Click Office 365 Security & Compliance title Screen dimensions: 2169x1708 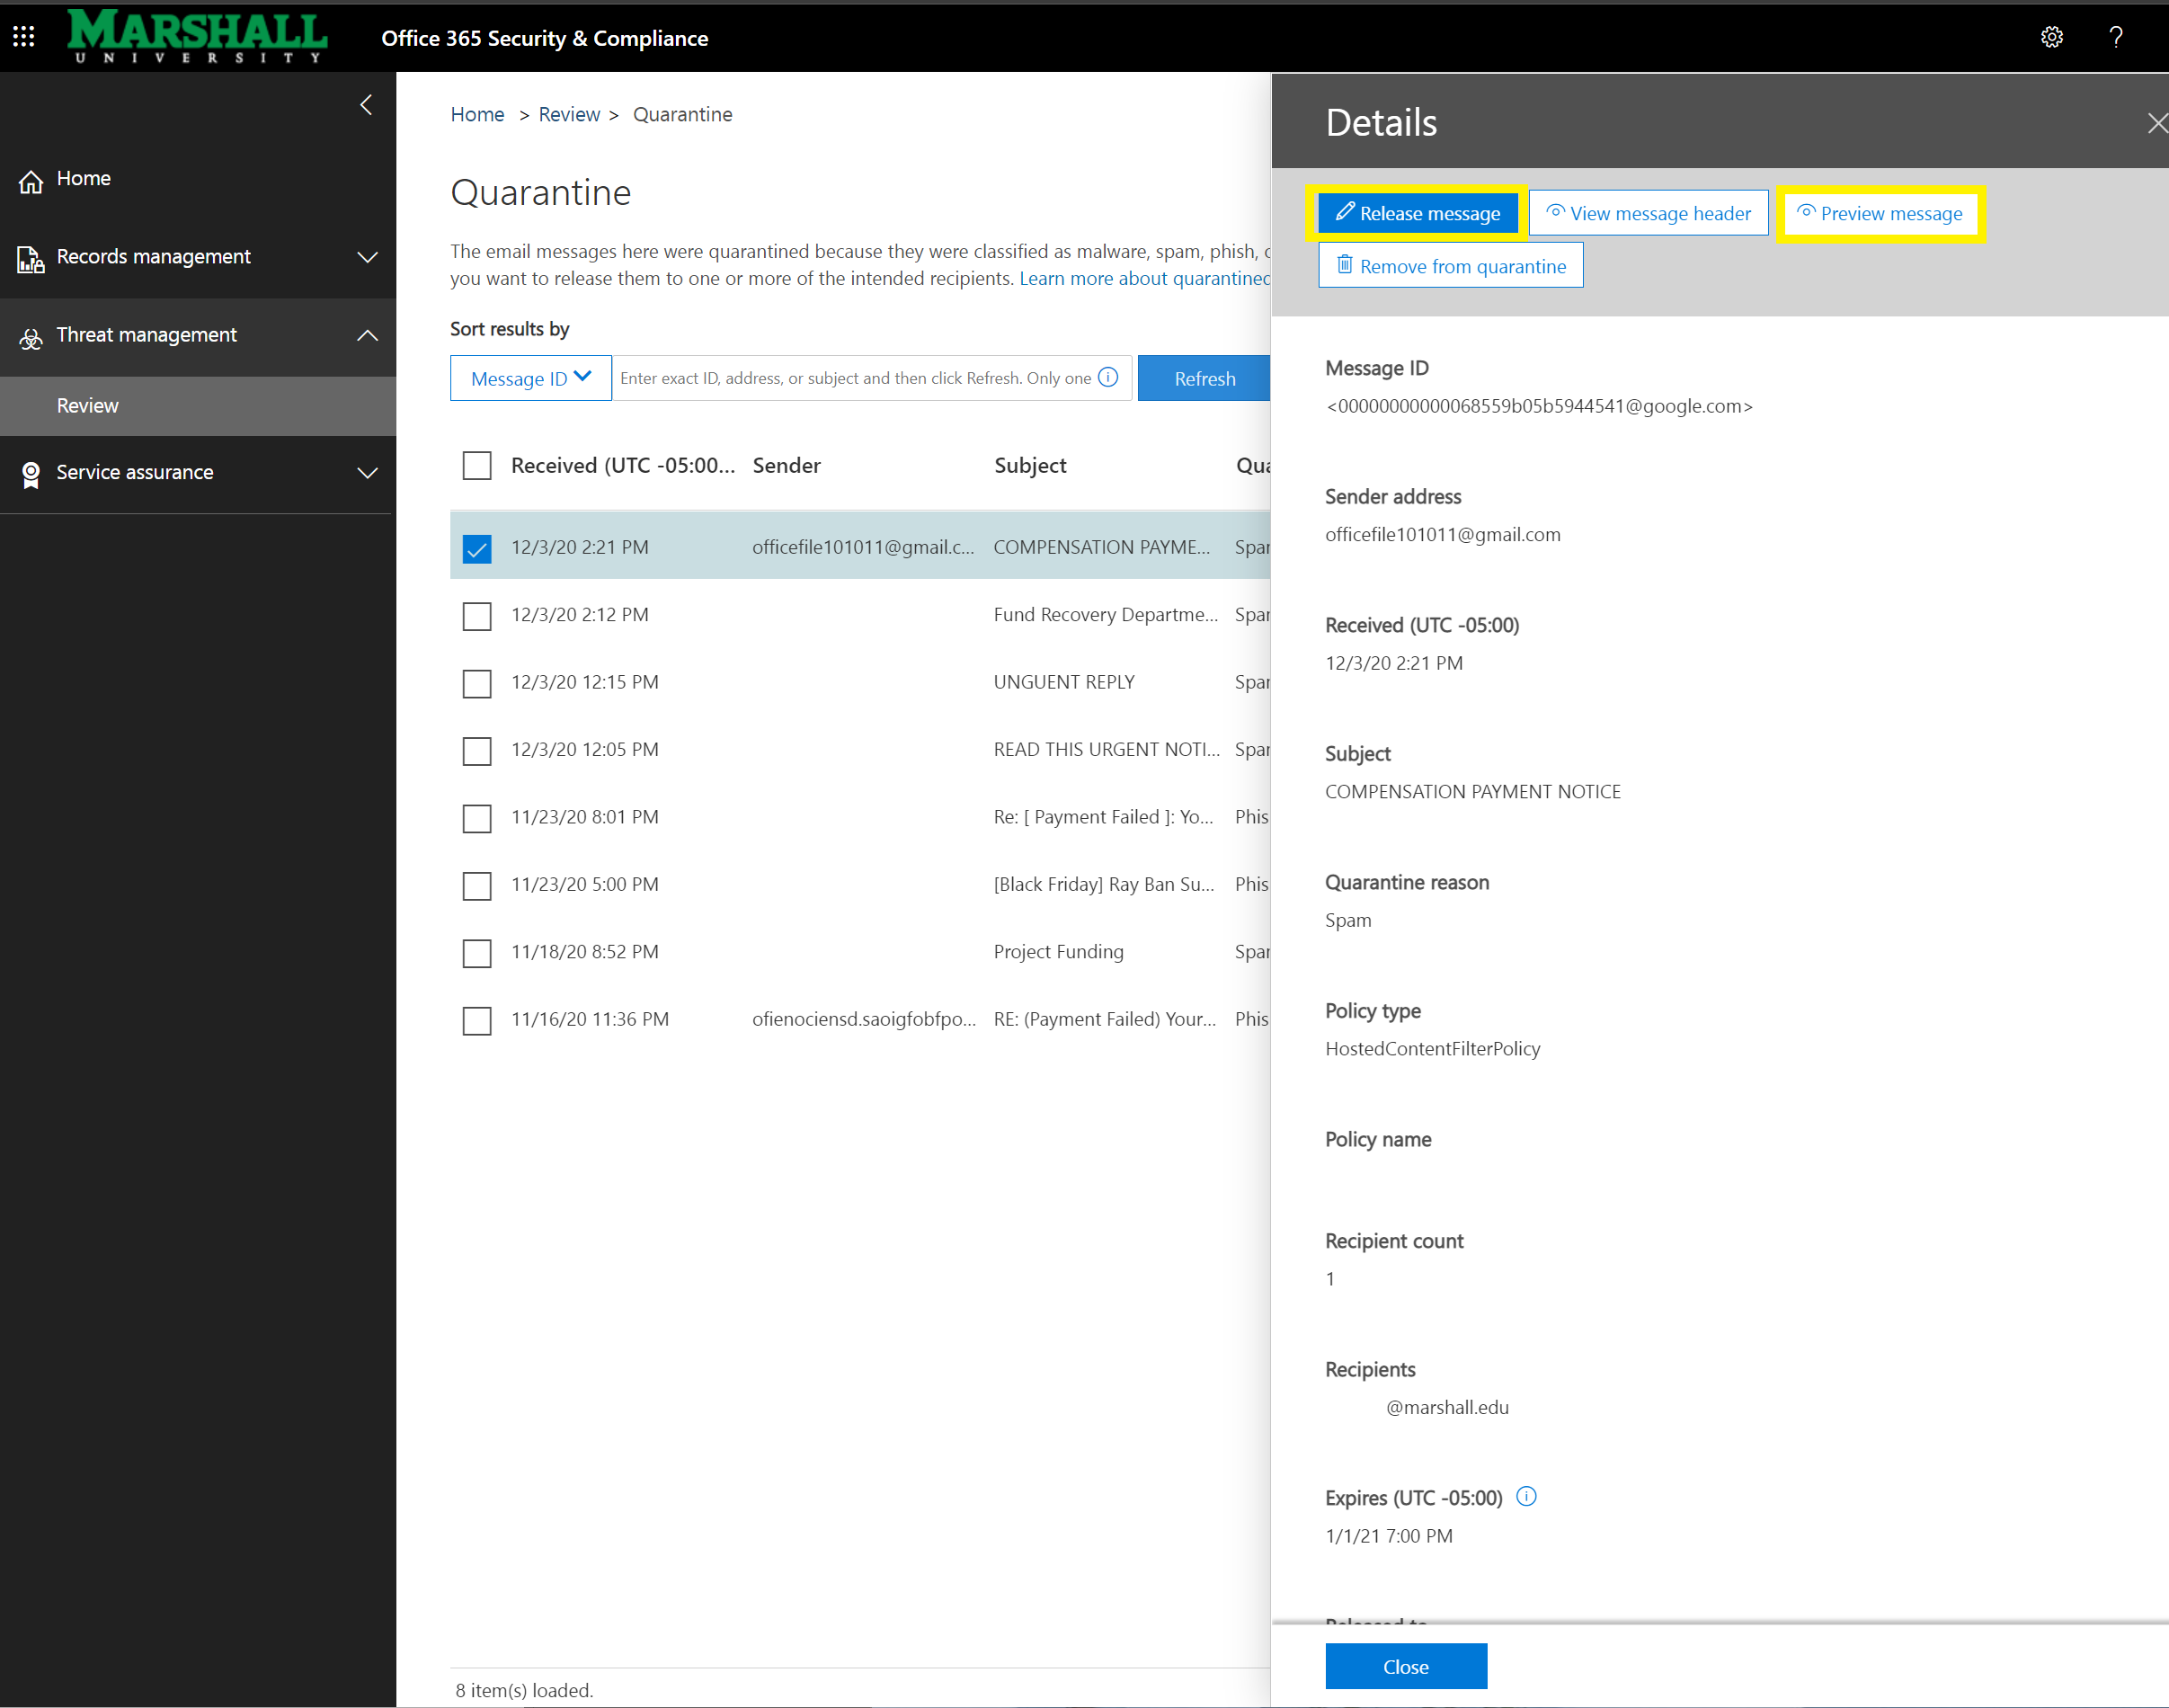(544, 38)
